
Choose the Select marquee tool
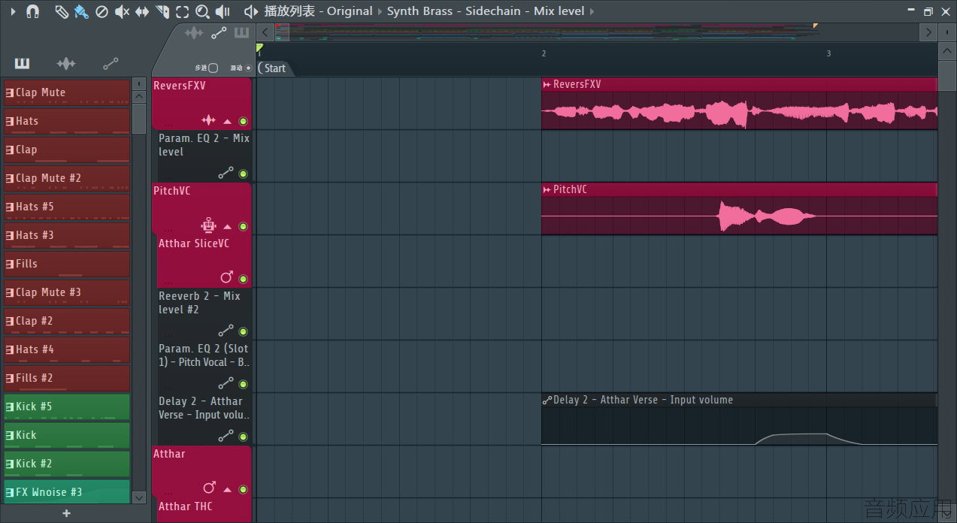[182, 11]
